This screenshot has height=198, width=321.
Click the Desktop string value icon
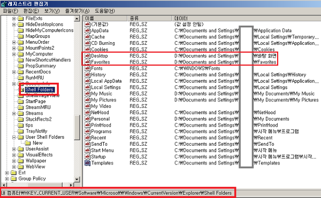(87, 56)
